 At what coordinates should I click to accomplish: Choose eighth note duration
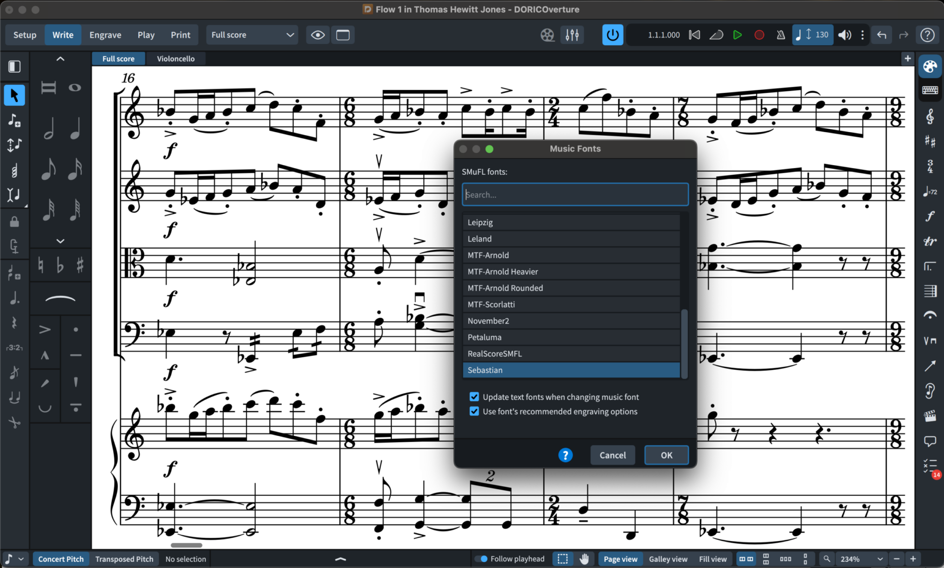49,169
